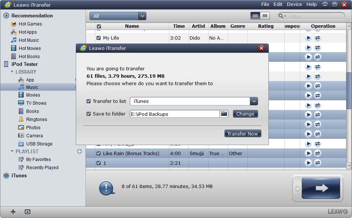The image size is (352, 218).
Task: Close the transfer dialog
Action: [x=261, y=48]
